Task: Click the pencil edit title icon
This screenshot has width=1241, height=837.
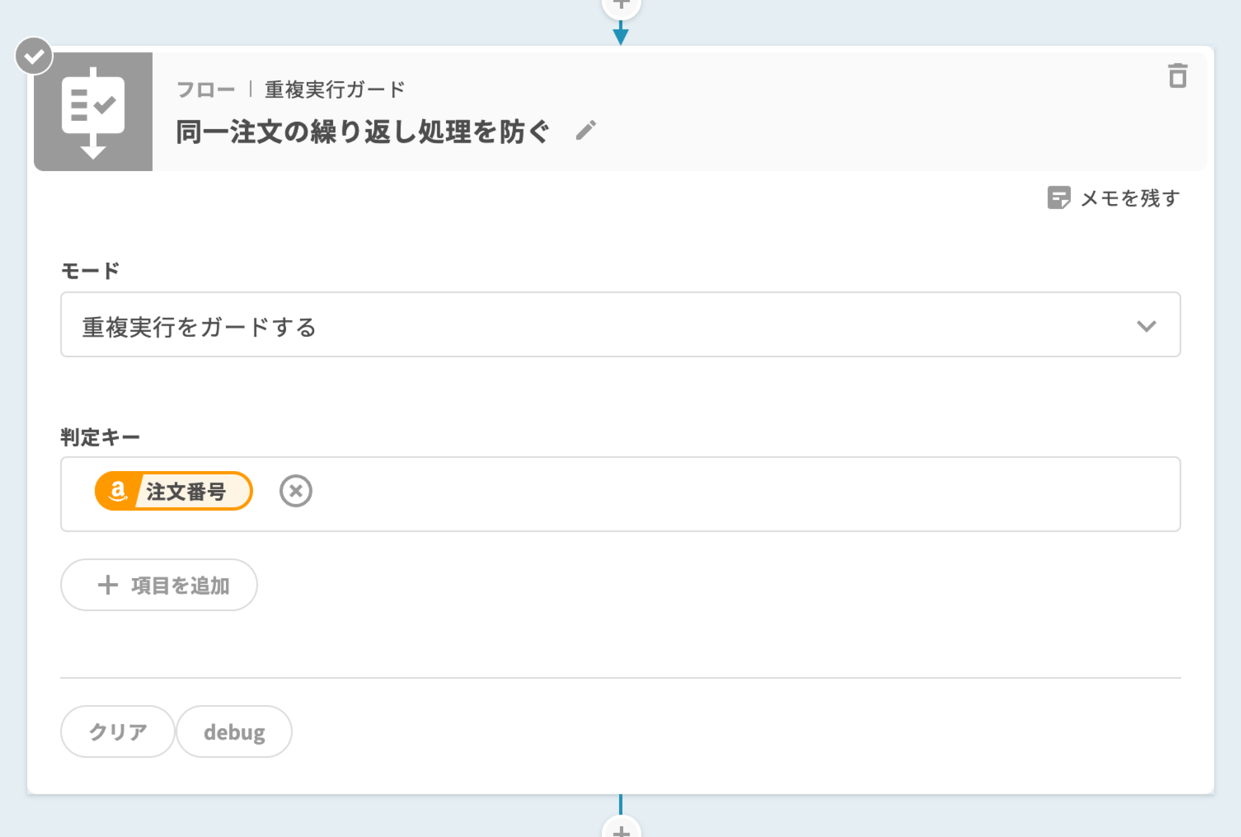Action: pos(586,130)
